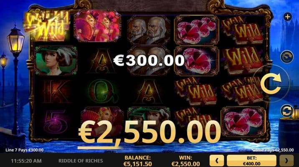Select the green hat lady symbol
Viewport: 299px width, 167px height.
pyautogui.click(x=56, y=60)
